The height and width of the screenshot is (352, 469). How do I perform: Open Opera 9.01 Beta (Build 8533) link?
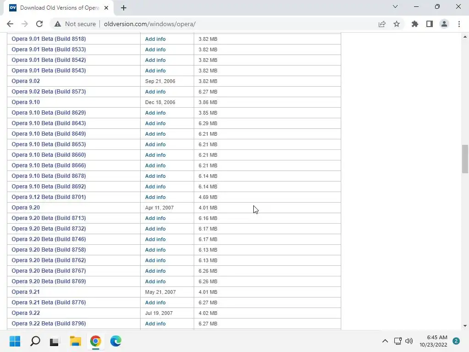(x=49, y=49)
